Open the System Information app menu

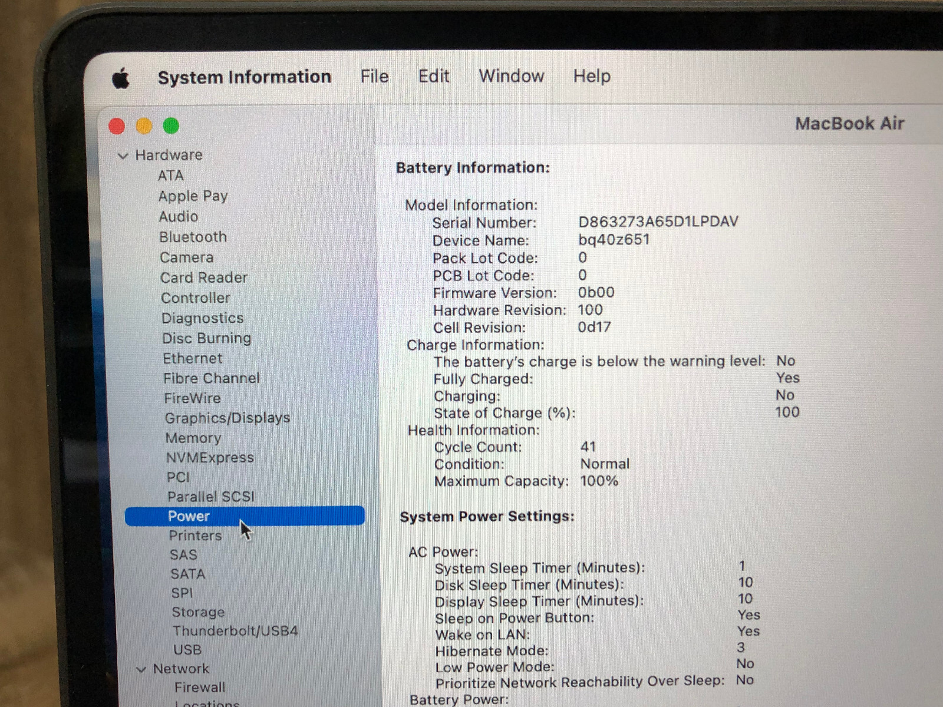coord(245,77)
